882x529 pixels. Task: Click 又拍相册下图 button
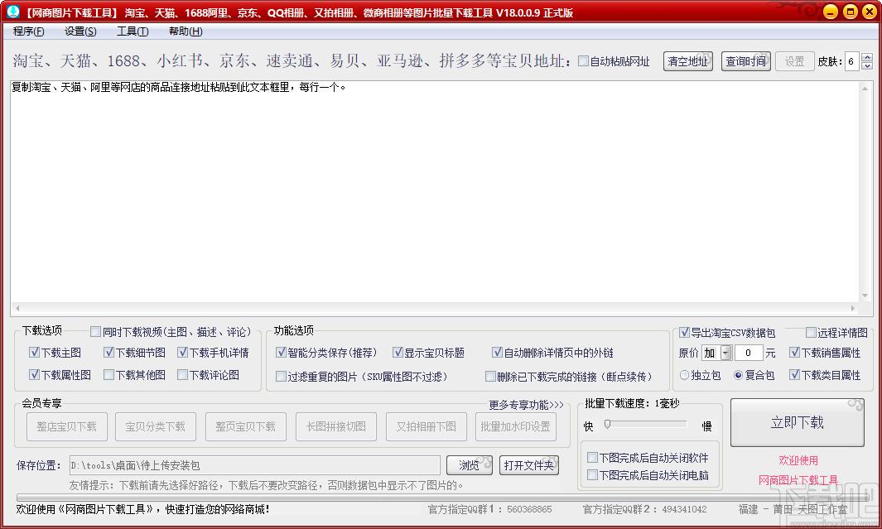coord(427,426)
